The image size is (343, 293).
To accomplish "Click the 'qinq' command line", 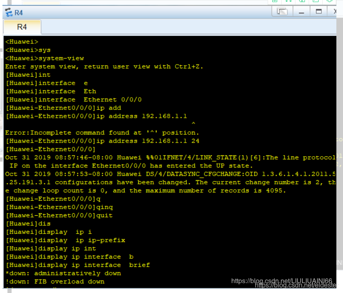I will click(x=59, y=207).
